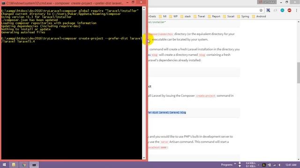Click the Programs toolbar label
This screenshot has width=300, height=168.
pyautogui.click(x=227, y=165)
